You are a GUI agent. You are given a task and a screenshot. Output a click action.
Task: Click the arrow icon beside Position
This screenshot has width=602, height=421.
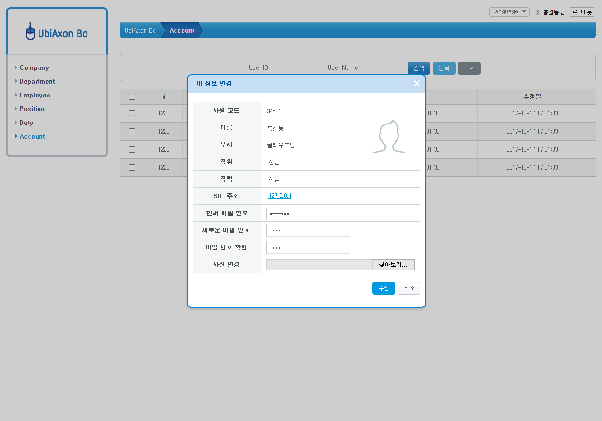point(16,109)
